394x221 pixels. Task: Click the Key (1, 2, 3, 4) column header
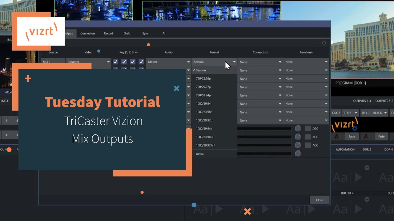tap(128, 52)
